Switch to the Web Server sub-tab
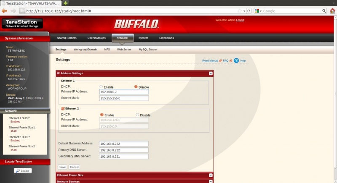Image resolution: width=337 pixels, height=183 pixels. (124, 50)
